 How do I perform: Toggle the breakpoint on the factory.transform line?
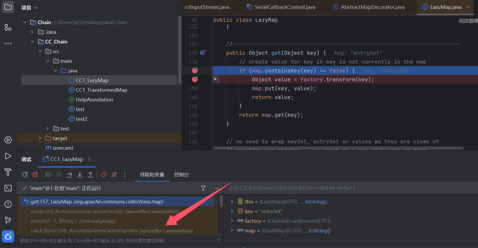(x=195, y=79)
